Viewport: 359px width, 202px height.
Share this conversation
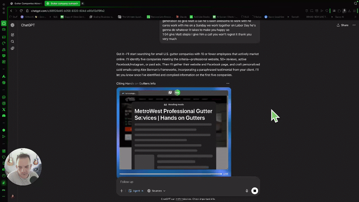click(x=343, y=25)
